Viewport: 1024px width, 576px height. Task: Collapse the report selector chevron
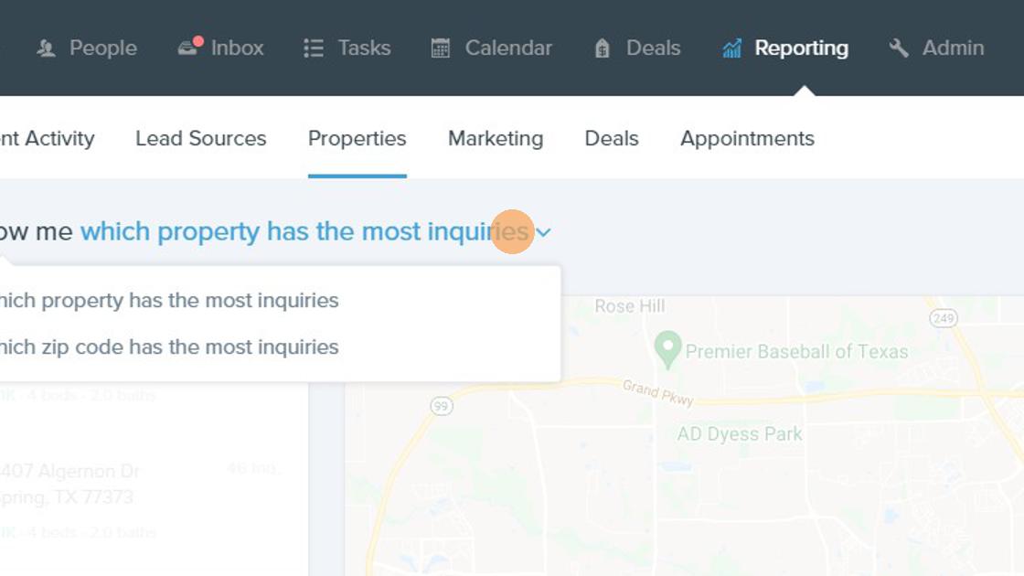point(544,232)
